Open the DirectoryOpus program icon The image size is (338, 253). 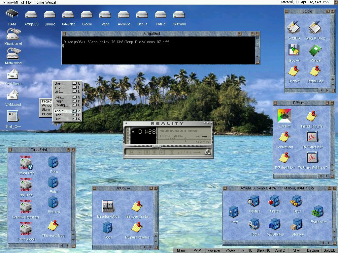coord(108,207)
